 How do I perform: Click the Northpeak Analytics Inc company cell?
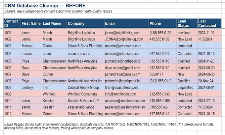tap(85, 81)
